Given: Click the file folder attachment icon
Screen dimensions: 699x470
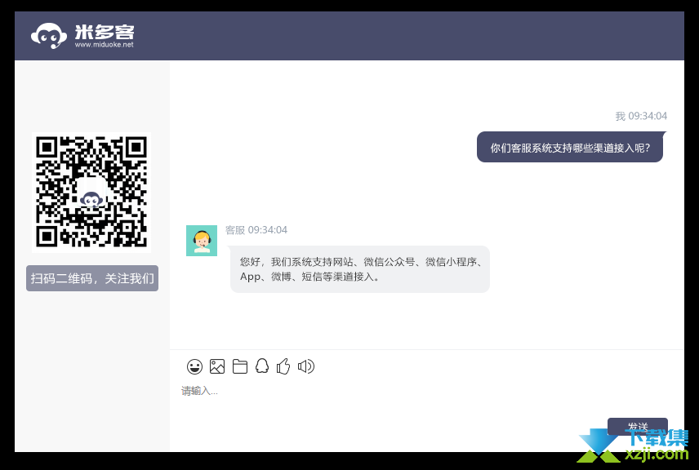Looking at the screenshot, I should [240, 366].
